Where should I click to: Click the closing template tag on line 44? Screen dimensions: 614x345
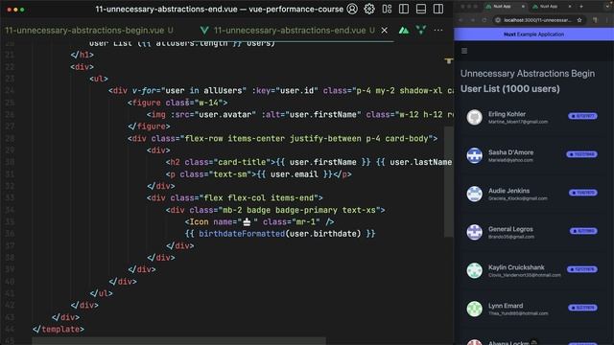pyautogui.click(x=59, y=330)
